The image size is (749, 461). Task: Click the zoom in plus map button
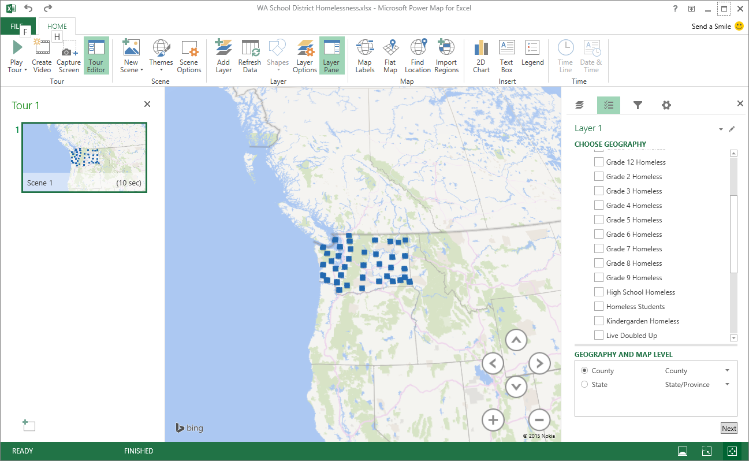(493, 420)
